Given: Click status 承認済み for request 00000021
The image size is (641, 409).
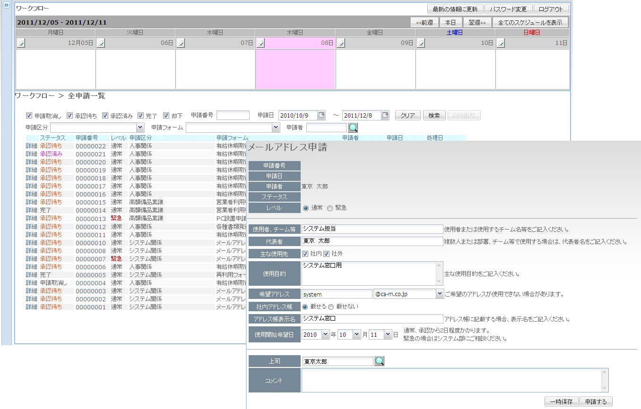Looking at the screenshot, I should click(x=51, y=154).
